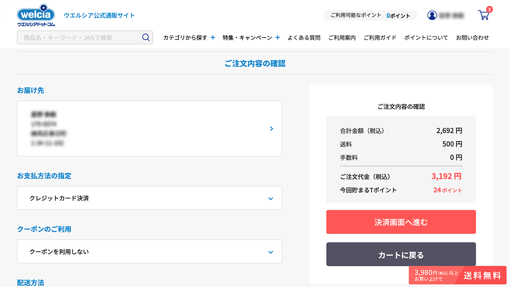Open the クーポンを利用しない coupon dropdown

tap(270, 252)
